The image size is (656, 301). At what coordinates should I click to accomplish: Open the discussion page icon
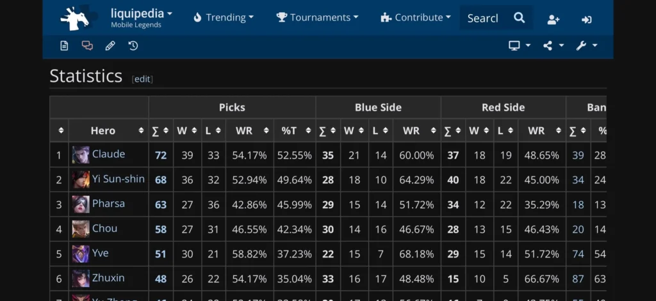[x=87, y=45]
